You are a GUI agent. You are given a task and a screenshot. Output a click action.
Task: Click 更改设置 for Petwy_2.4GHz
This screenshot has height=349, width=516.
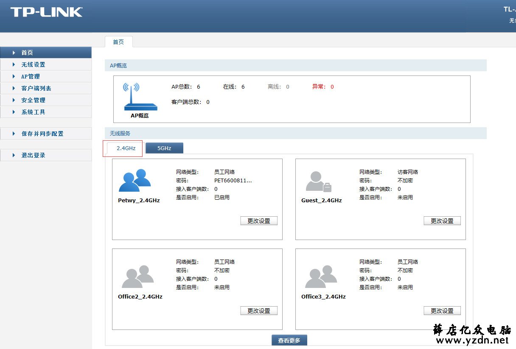[259, 221]
